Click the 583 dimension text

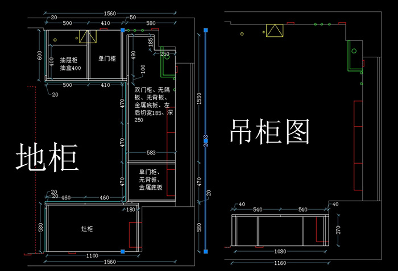(x=151, y=153)
